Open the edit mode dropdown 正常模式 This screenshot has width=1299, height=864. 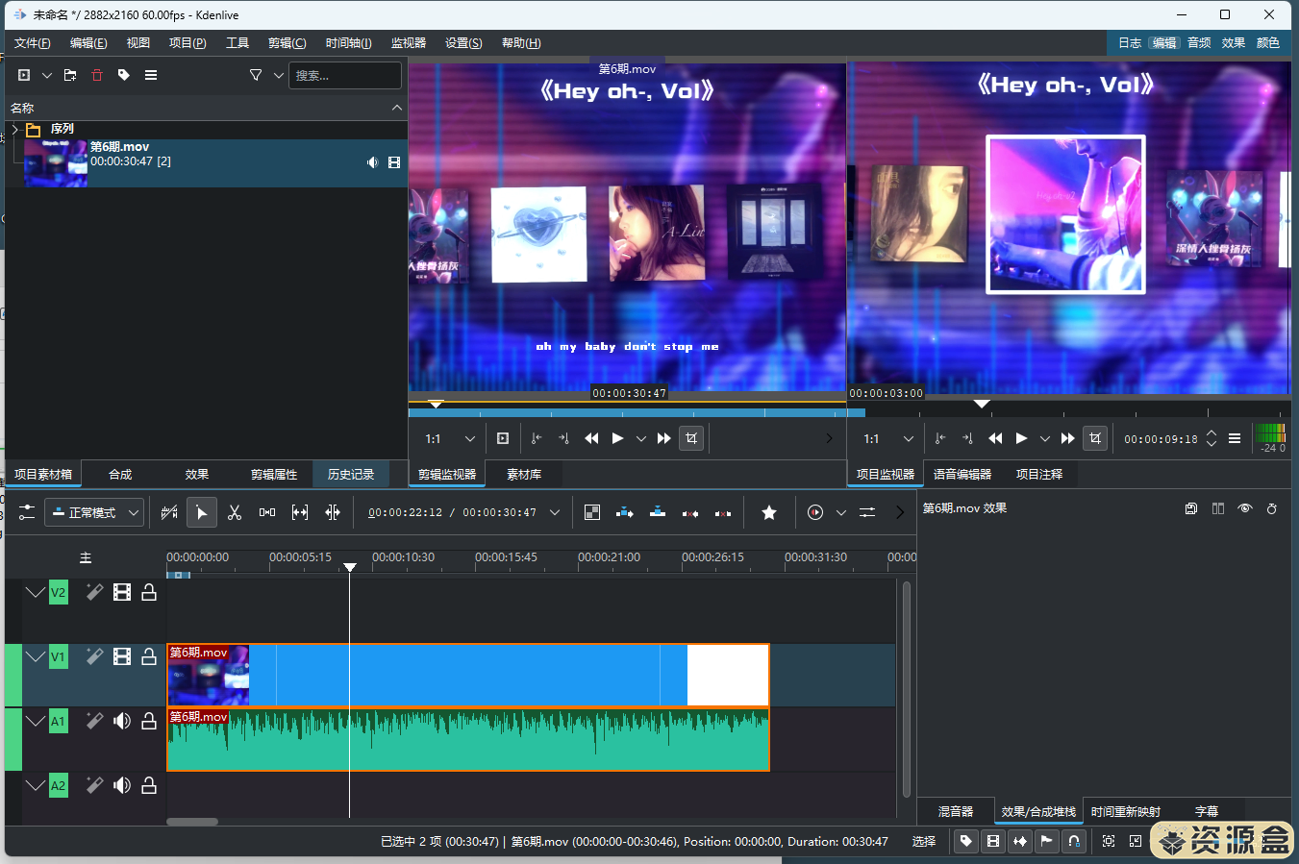coord(94,512)
